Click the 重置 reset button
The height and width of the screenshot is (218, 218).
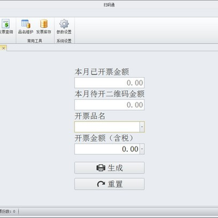[x=110, y=184]
